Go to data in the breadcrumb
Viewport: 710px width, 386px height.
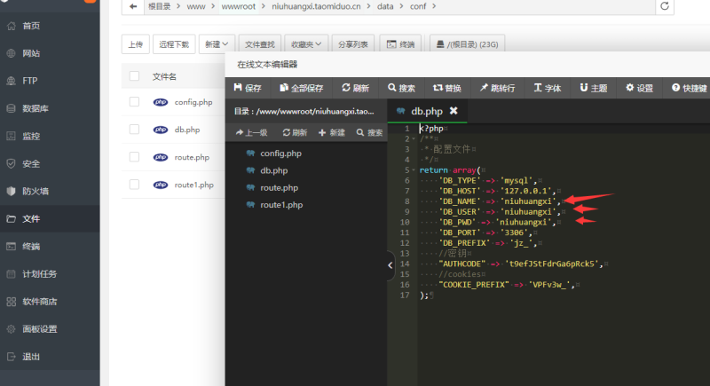(x=385, y=6)
